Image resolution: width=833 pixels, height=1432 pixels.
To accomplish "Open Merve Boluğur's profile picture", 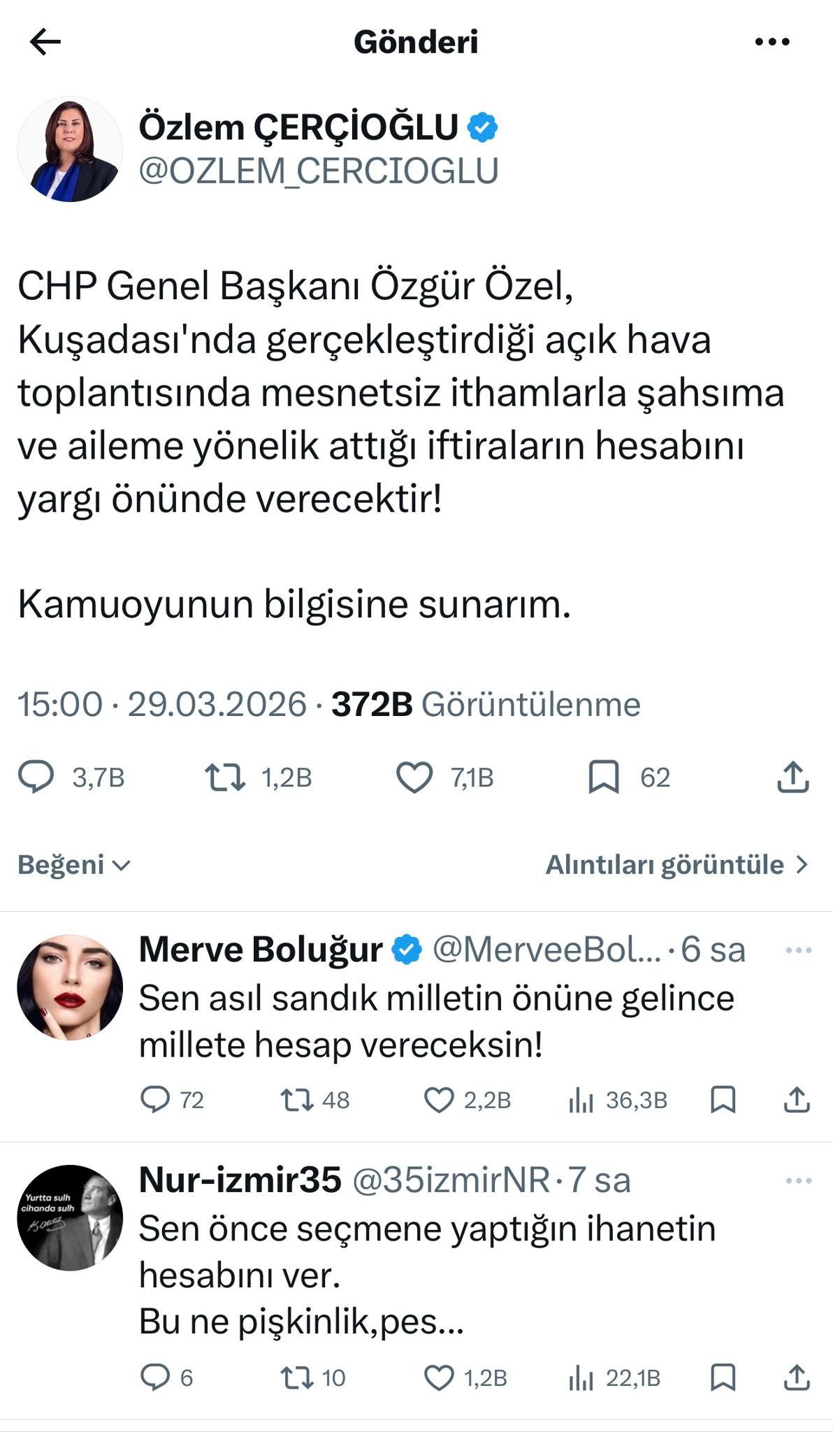I will click(70, 987).
